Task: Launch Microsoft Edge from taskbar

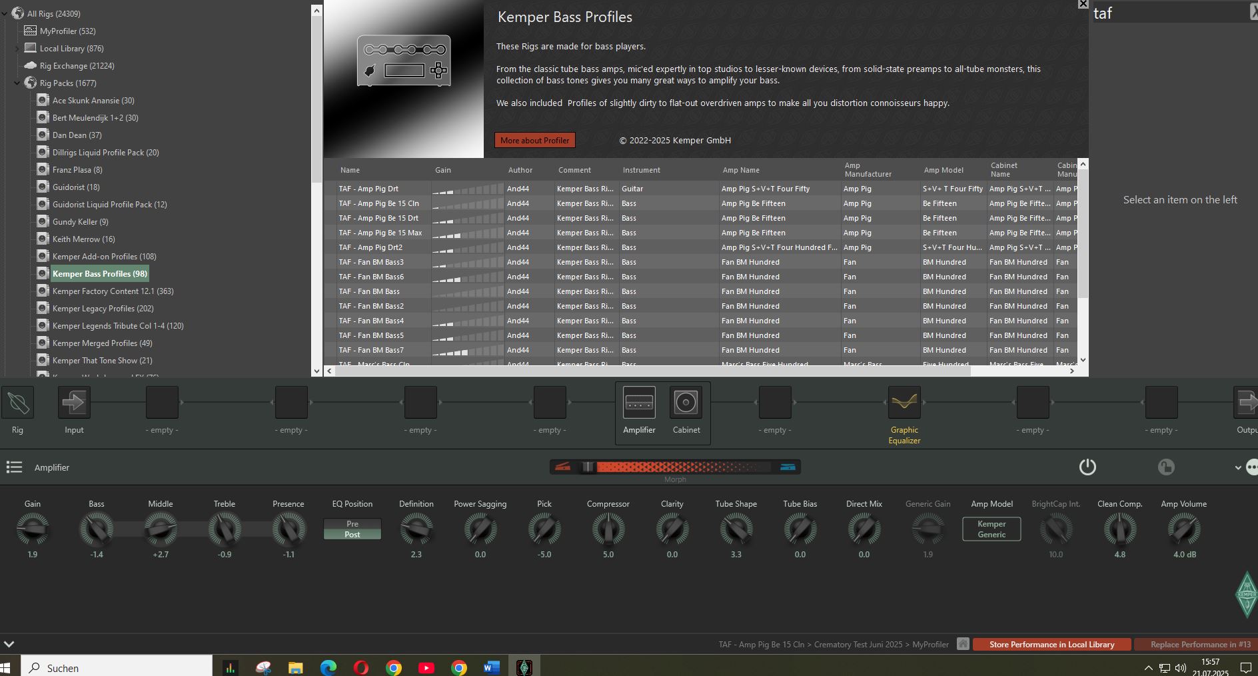Action: point(328,667)
